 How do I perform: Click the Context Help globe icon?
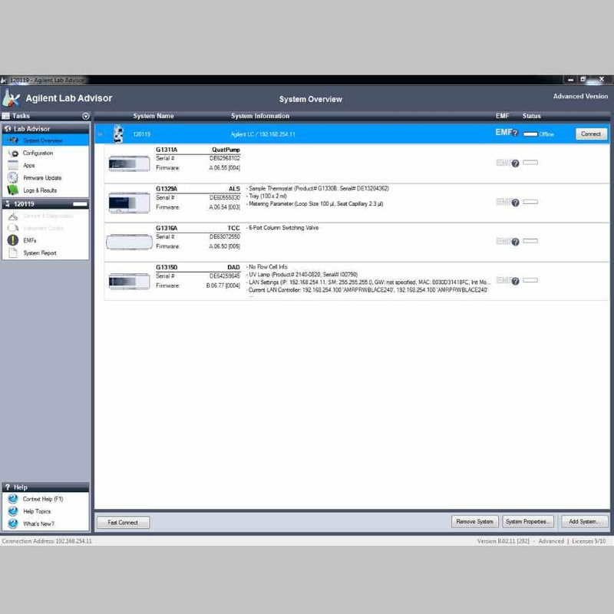pyautogui.click(x=13, y=498)
